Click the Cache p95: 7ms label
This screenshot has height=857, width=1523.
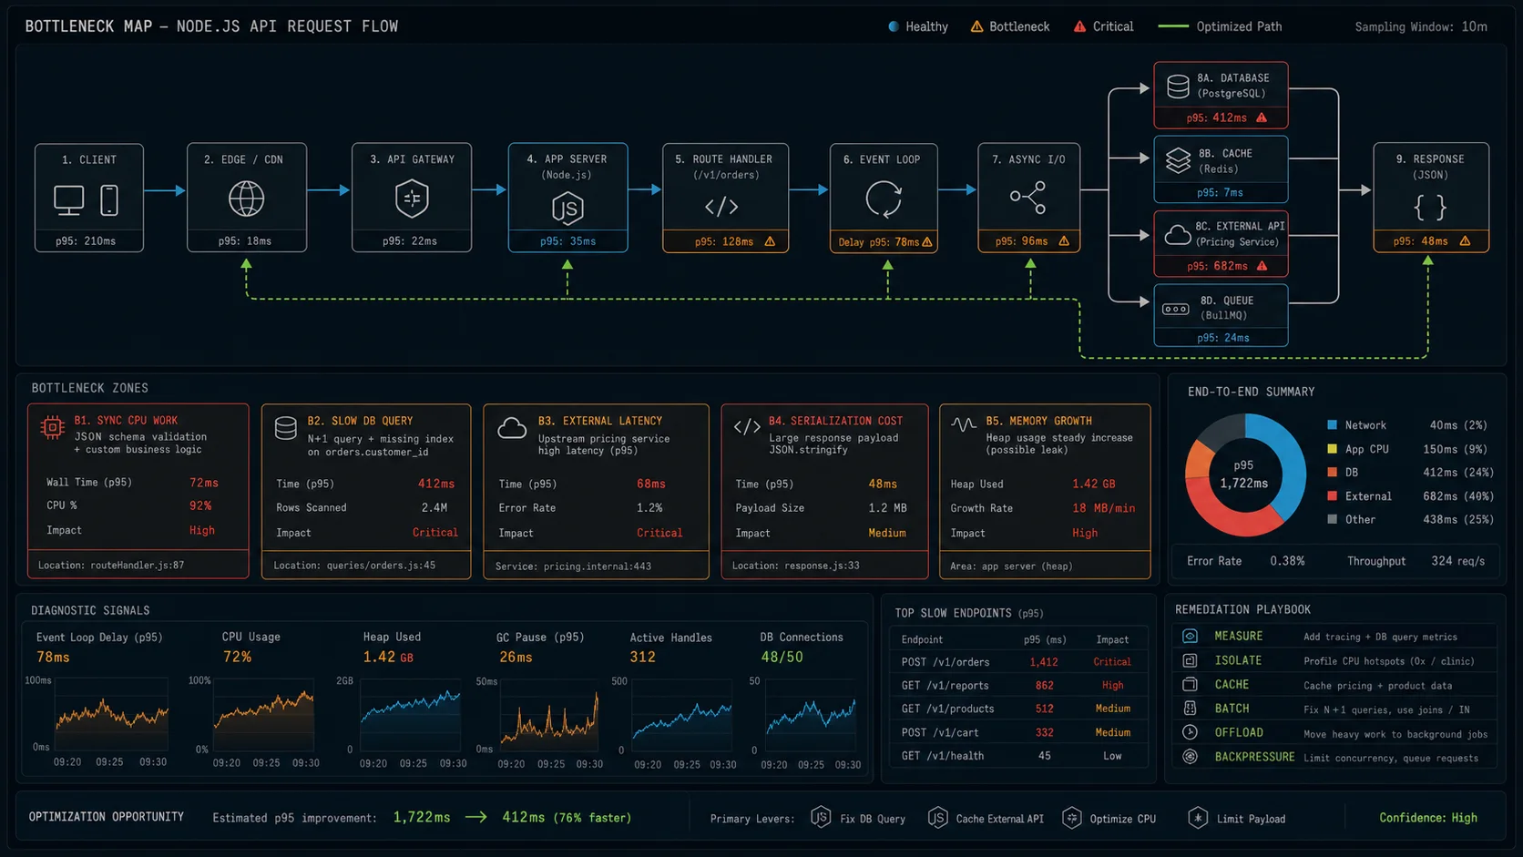[1220, 193]
